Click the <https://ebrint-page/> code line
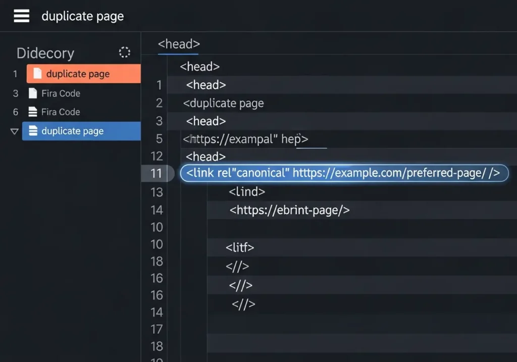Viewport: 517px width, 362px height. click(289, 210)
